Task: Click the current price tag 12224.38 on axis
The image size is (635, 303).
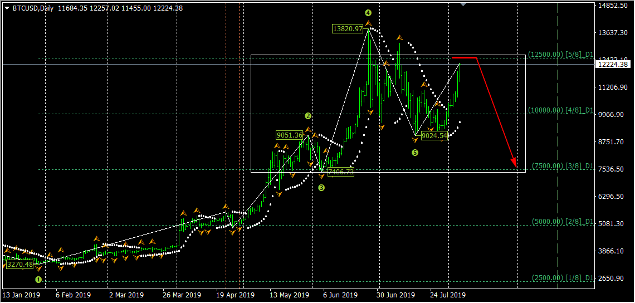Action: [x=612, y=65]
